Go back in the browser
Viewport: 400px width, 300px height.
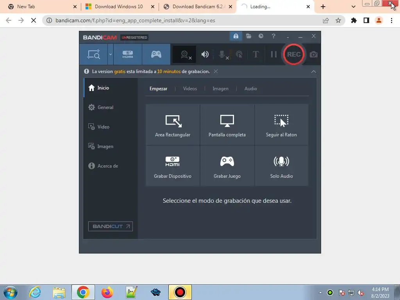pyautogui.click(x=9, y=20)
